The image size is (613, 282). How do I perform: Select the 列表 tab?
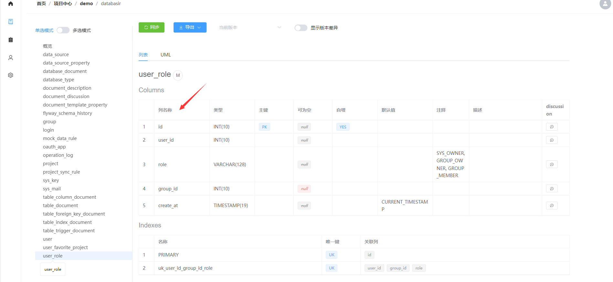pos(143,55)
